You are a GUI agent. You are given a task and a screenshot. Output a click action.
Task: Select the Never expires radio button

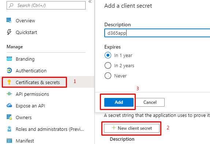[108, 76]
